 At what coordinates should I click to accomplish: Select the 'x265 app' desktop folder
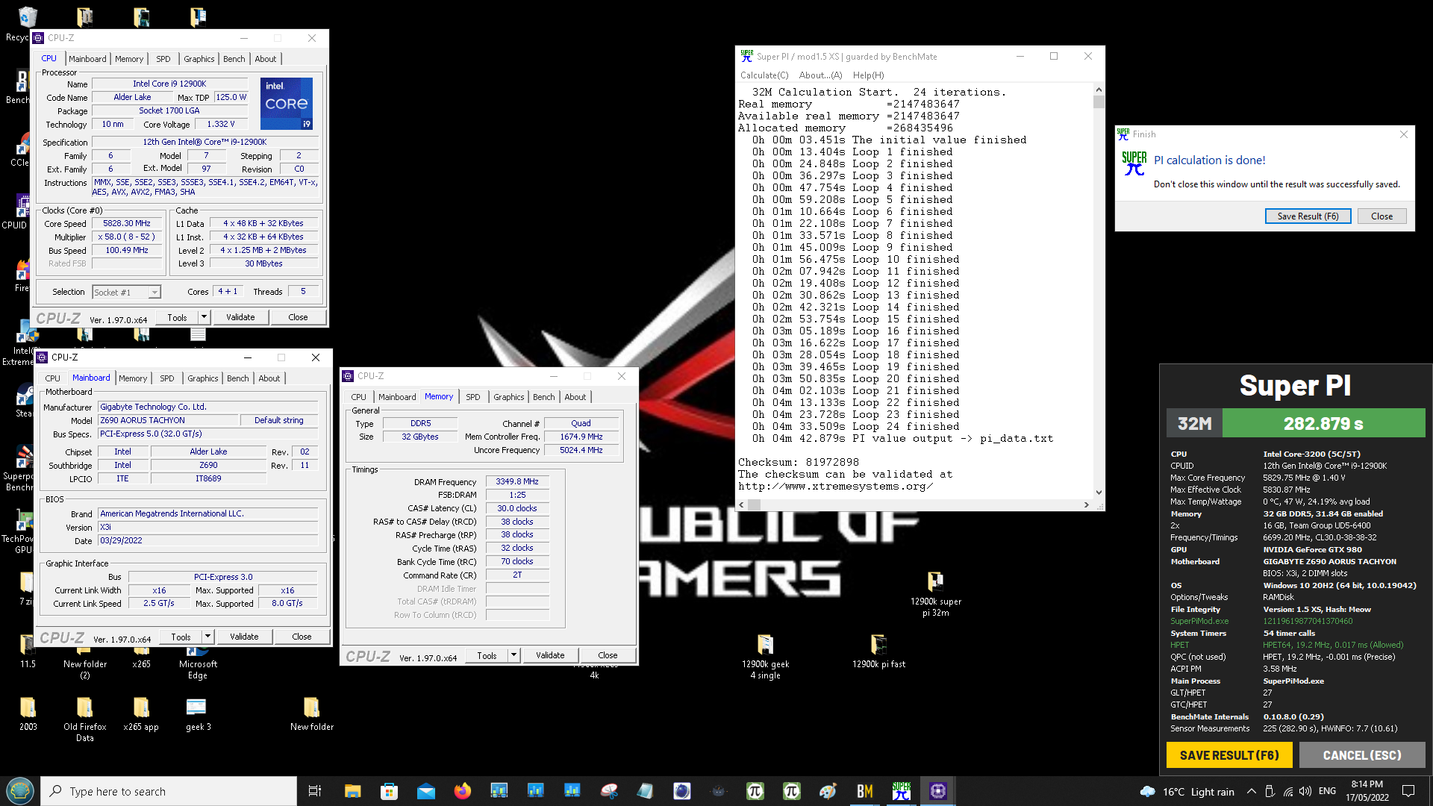click(141, 713)
